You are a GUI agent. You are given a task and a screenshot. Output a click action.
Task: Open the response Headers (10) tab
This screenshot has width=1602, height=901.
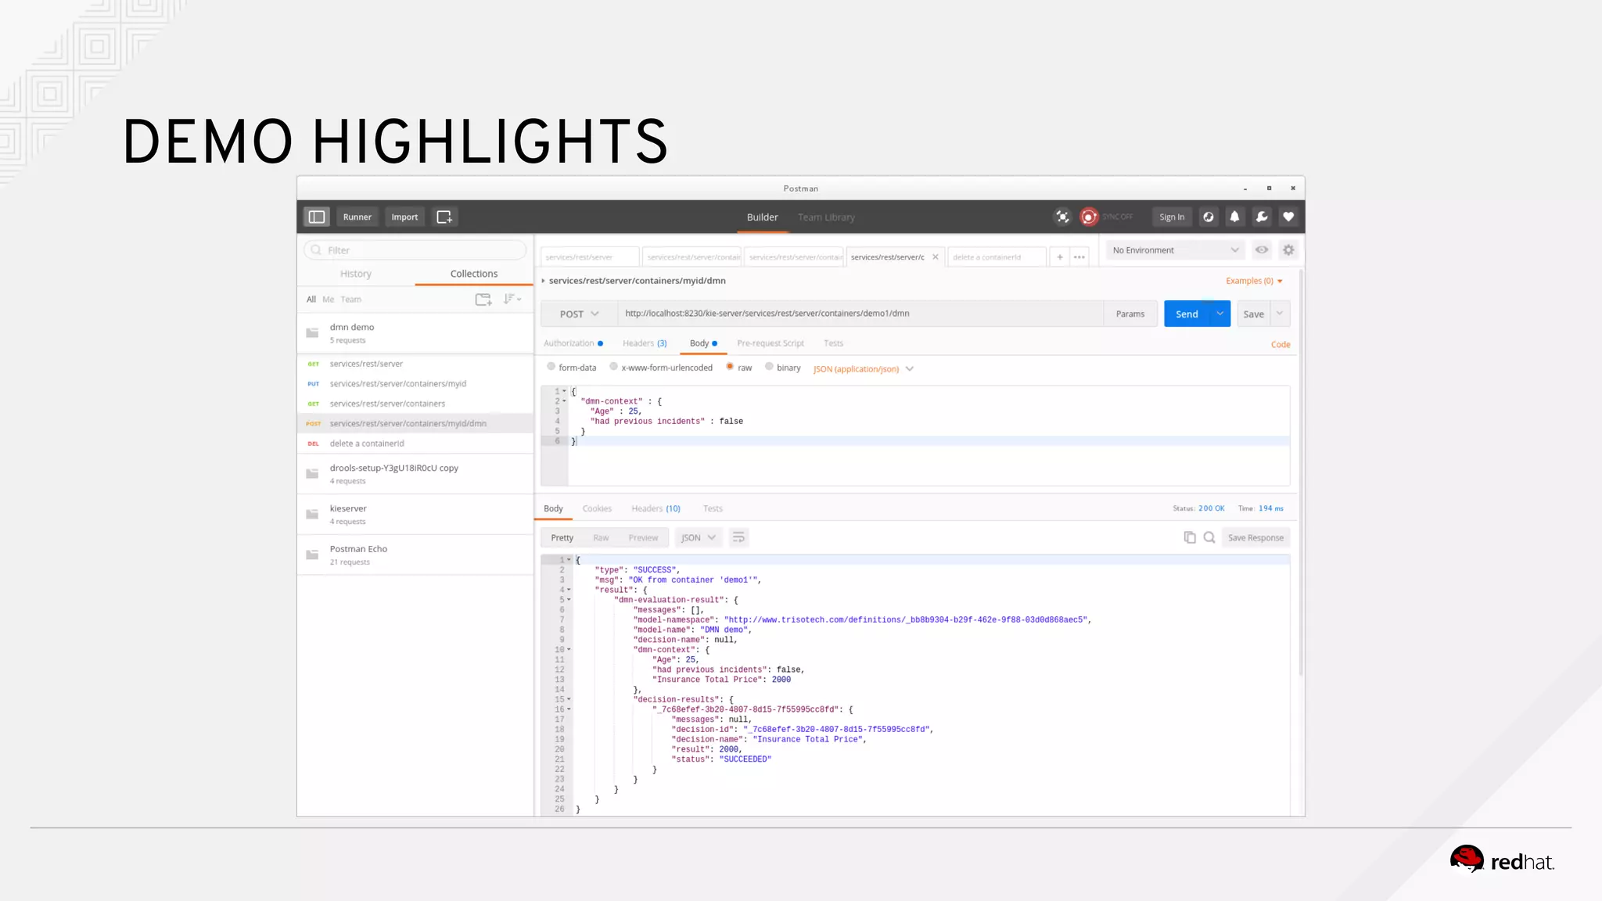pyautogui.click(x=656, y=508)
